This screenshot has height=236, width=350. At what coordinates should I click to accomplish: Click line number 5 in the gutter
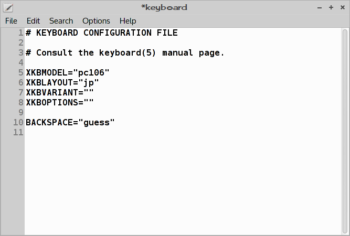(x=21, y=73)
